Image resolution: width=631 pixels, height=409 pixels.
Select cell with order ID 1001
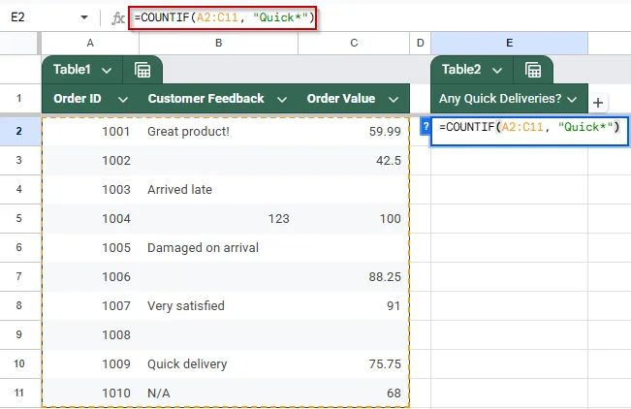pyautogui.click(x=90, y=131)
